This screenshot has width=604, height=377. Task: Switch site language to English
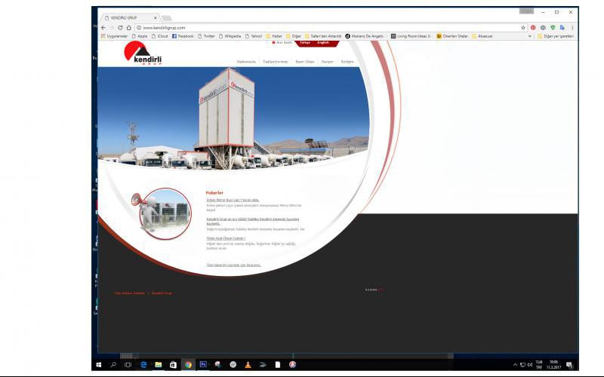pyautogui.click(x=323, y=43)
